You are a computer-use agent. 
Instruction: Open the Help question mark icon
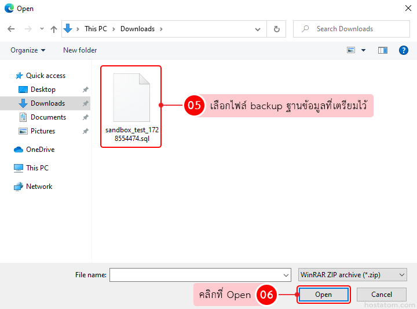point(404,50)
